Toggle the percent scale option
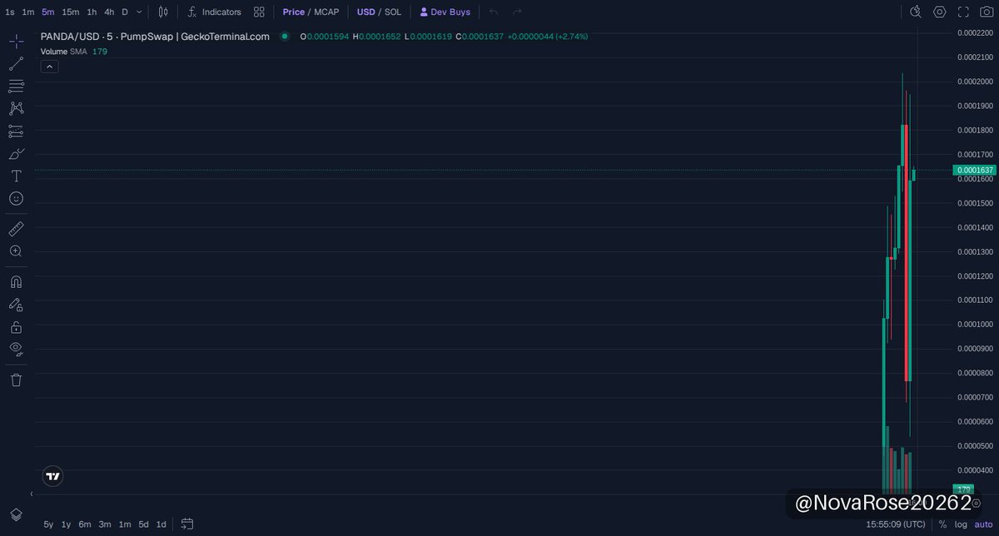This screenshot has height=536, width=999. pyautogui.click(x=942, y=524)
